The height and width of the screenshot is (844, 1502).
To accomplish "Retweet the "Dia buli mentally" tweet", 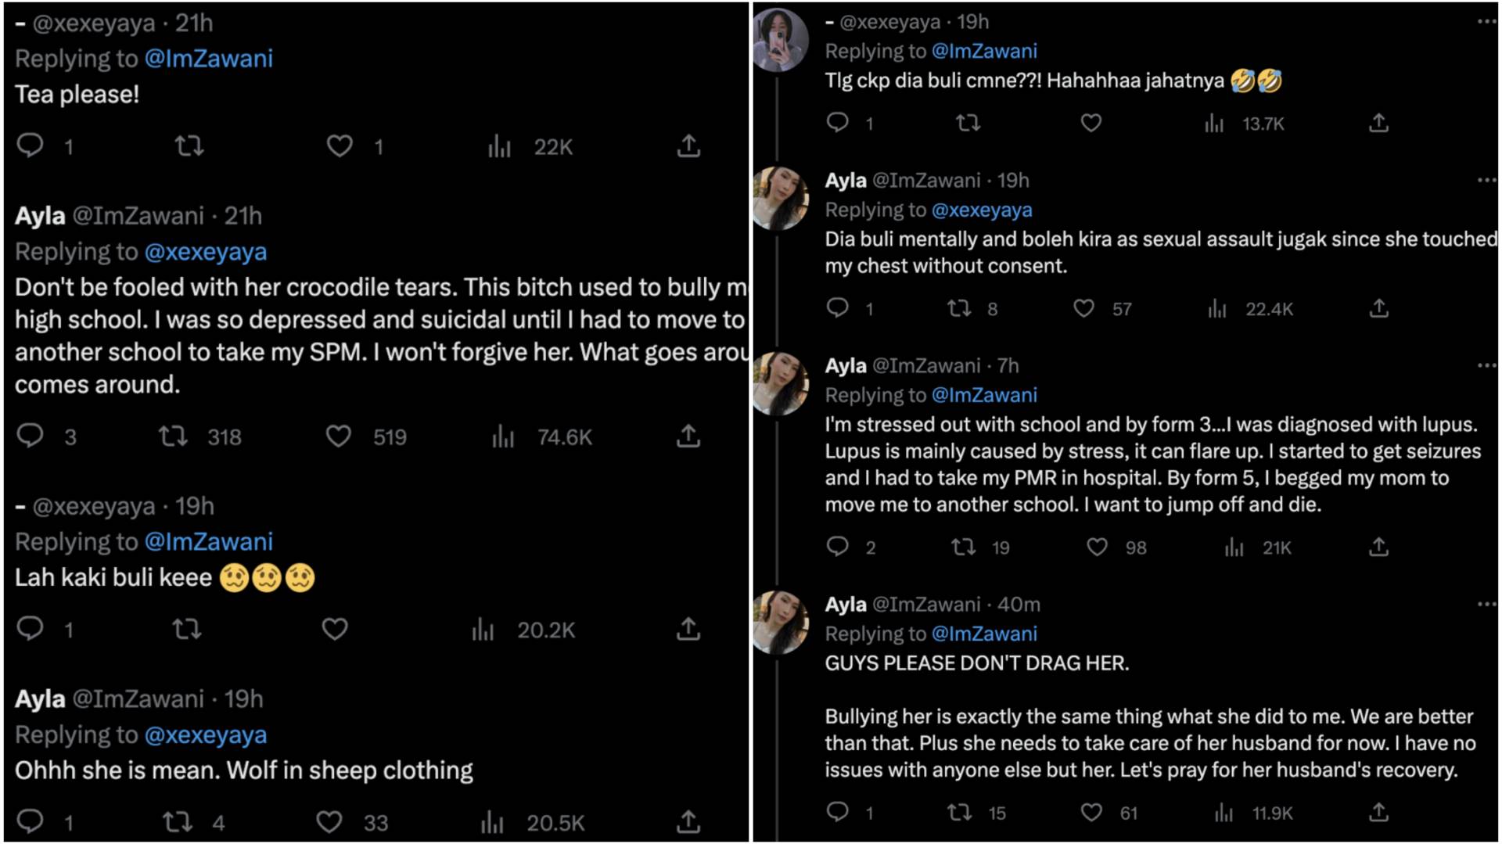I will click(x=960, y=308).
